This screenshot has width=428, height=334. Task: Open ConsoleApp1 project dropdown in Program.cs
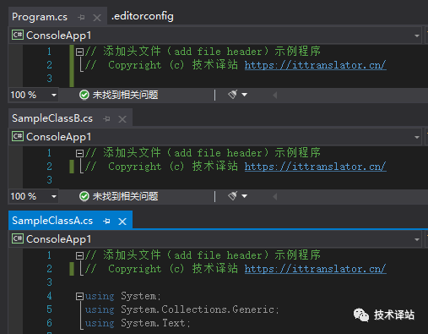point(215,36)
